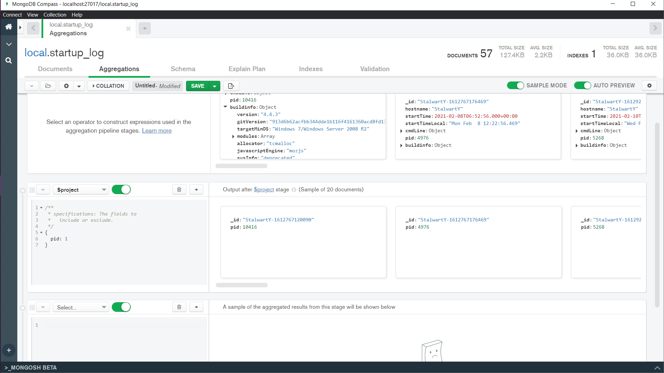The height and width of the screenshot is (373, 664).
Task: Collapse the empty stage chevron
Action: 43,307
